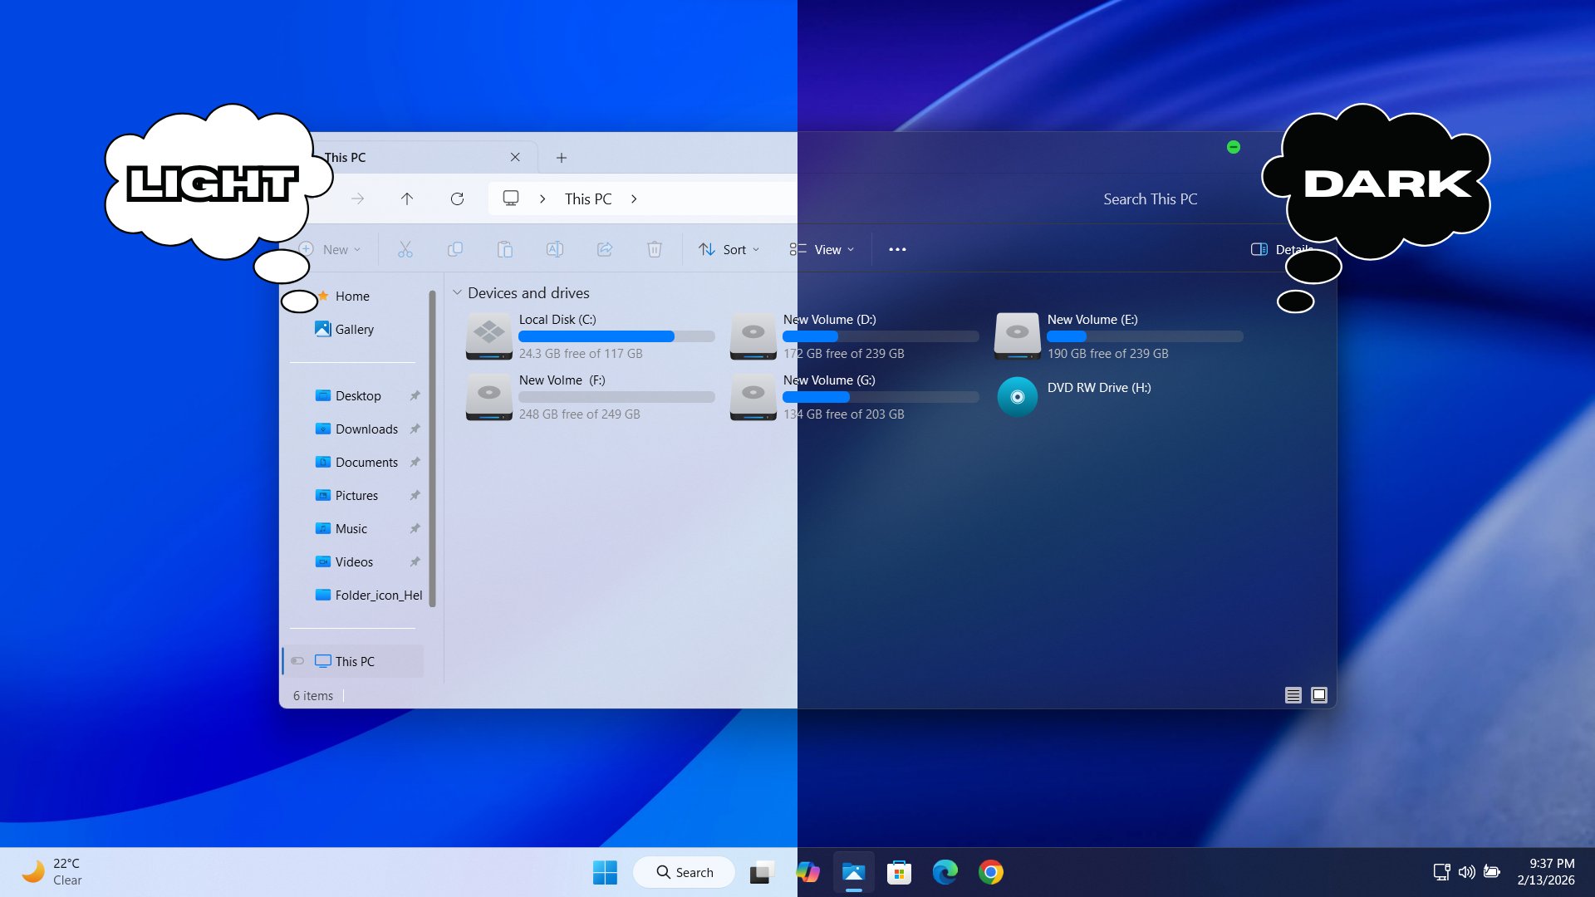Click the Paste clipboard icon

pyautogui.click(x=504, y=249)
